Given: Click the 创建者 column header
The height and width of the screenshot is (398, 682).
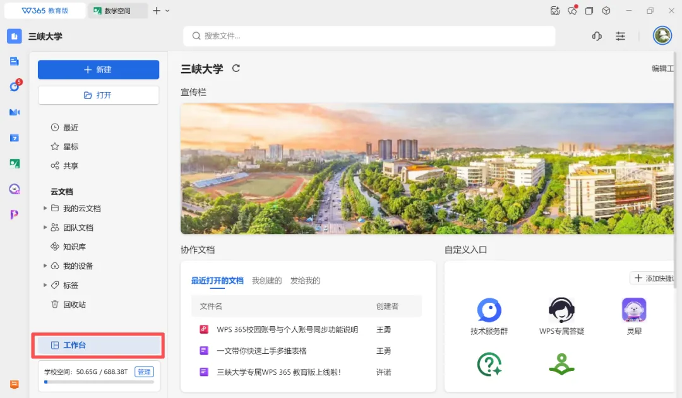Looking at the screenshot, I should [x=387, y=307].
